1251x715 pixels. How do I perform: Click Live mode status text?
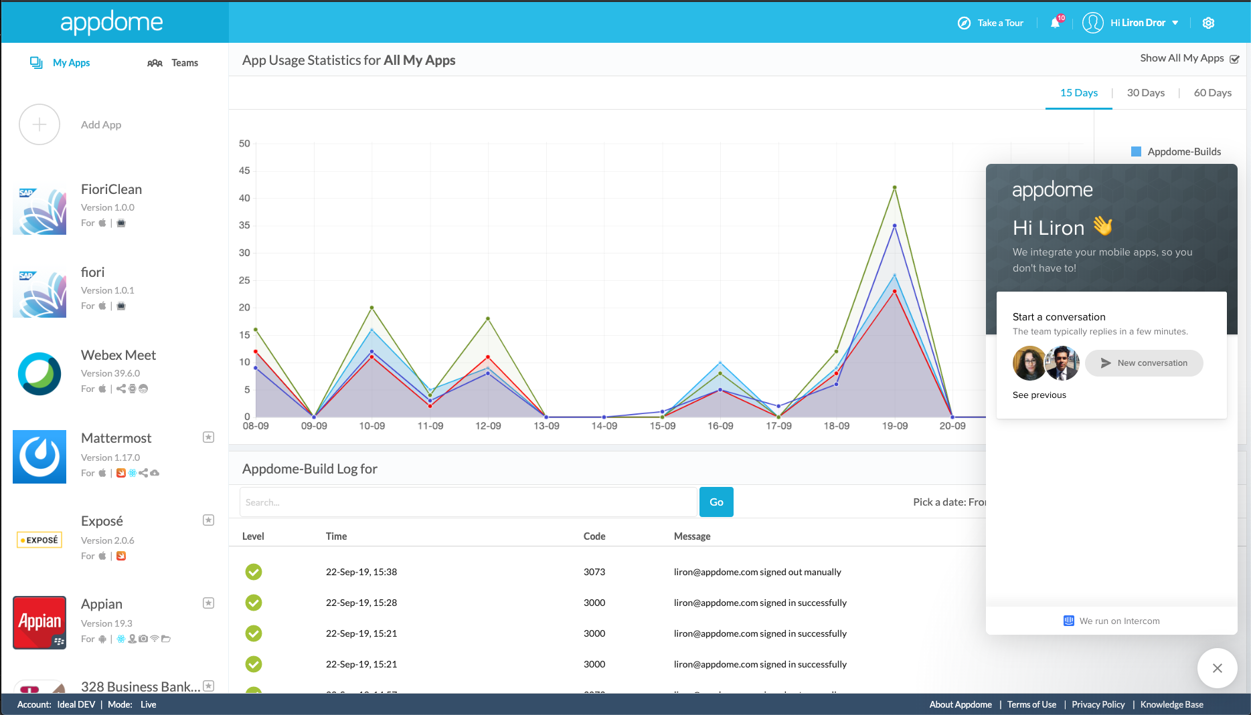click(x=149, y=705)
